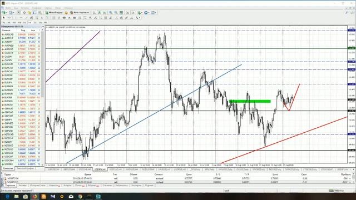Toggle the Market Watch panel icon

tap(19, 12)
